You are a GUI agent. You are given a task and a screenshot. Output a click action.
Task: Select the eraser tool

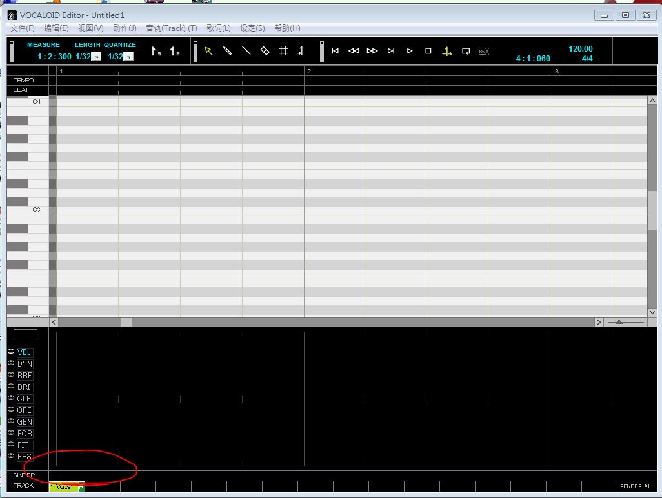[x=265, y=51]
